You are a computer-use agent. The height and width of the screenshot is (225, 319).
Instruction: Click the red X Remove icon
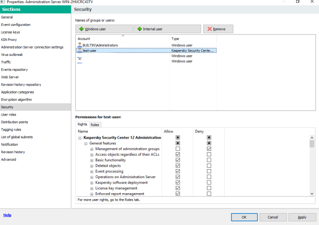pos(209,29)
